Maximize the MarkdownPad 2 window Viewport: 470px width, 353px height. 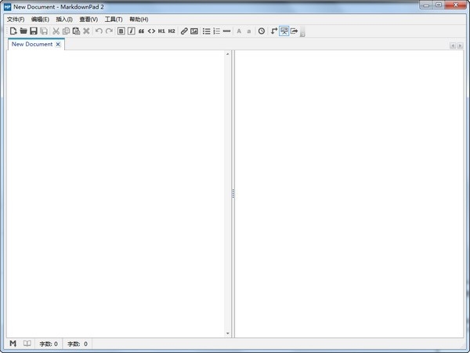coord(438,5)
